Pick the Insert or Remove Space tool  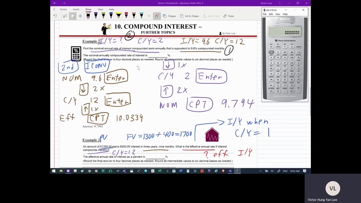pos(80,16)
